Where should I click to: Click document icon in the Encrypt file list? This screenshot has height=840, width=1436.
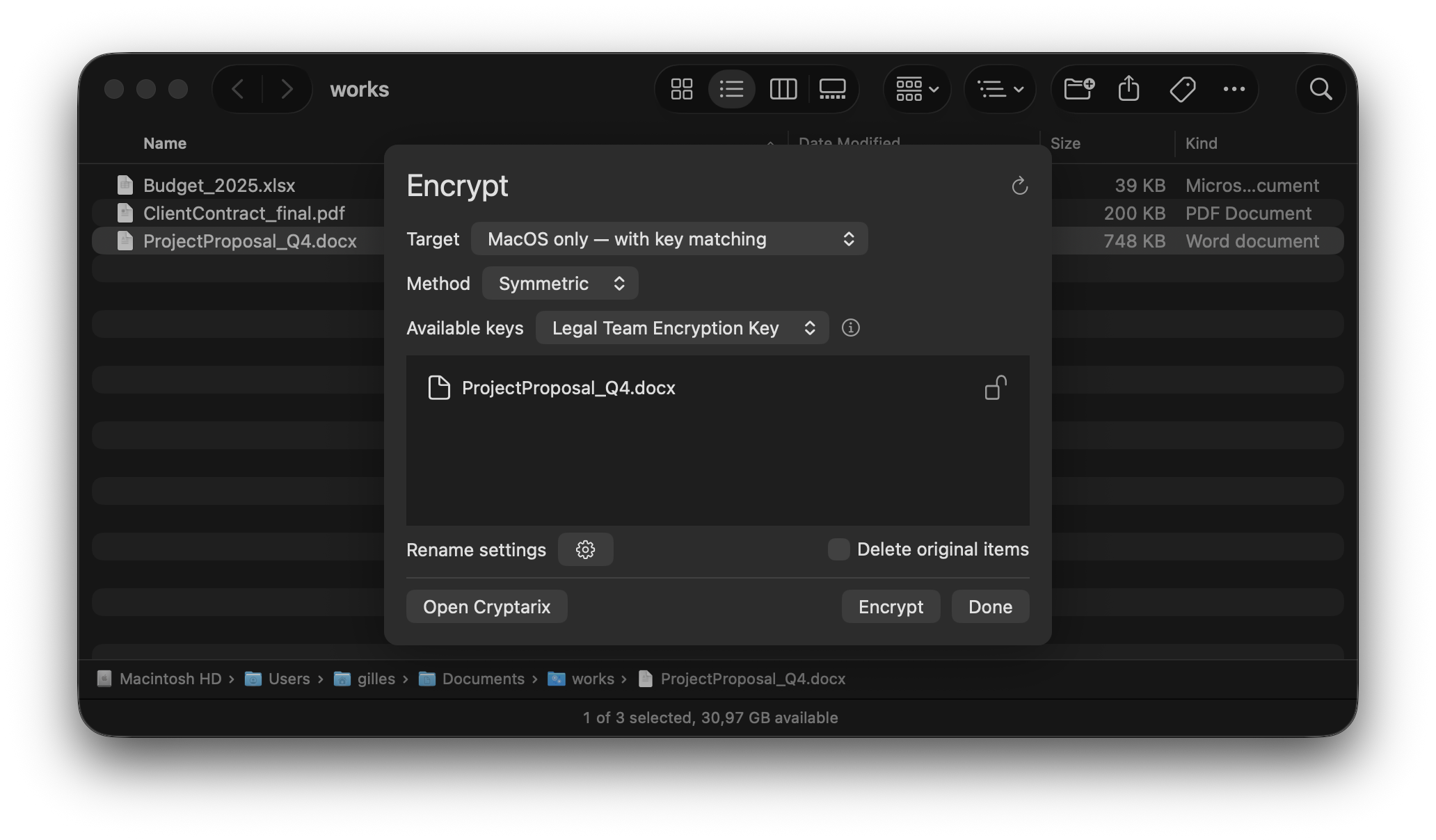pyautogui.click(x=439, y=388)
